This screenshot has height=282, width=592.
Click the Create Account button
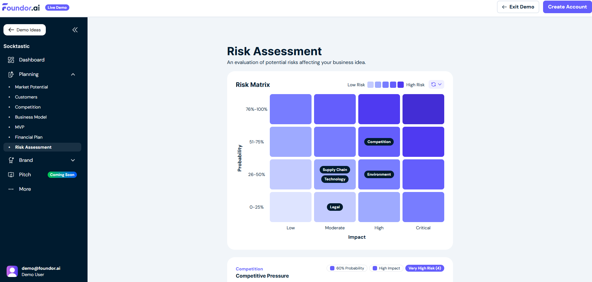567,7
